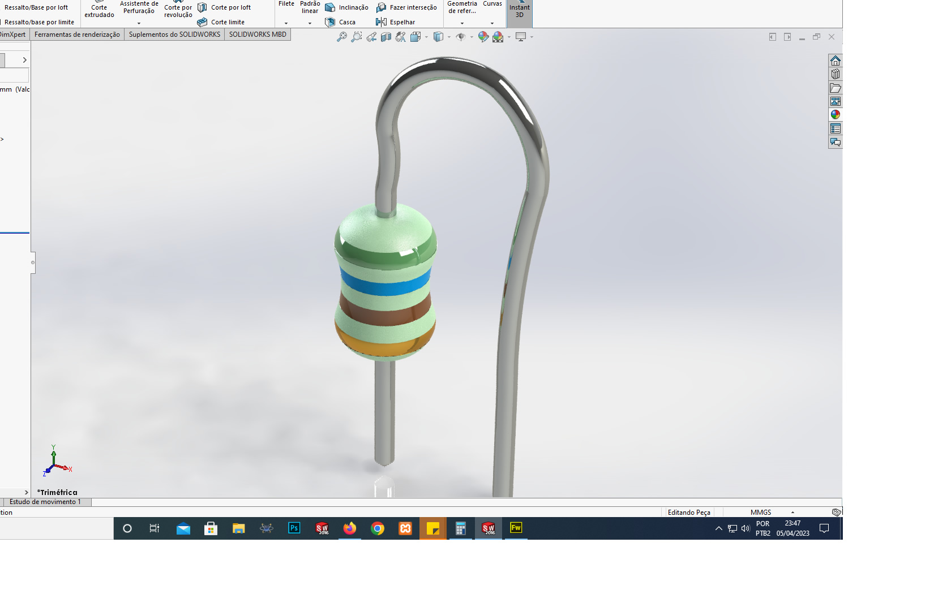Switch to the DimXpert tab
Image resolution: width=951 pixels, height=594 pixels.
(14, 35)
